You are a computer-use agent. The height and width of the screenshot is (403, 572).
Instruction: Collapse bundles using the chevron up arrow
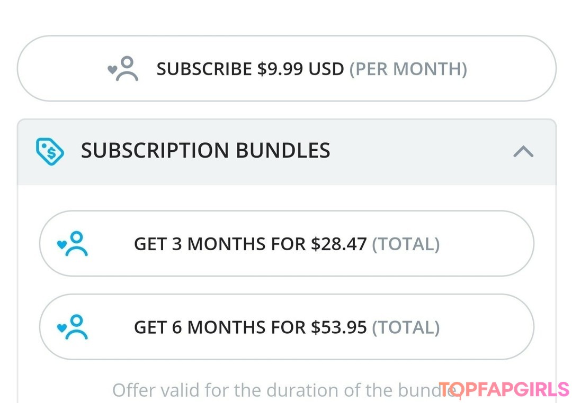(523, 152)
